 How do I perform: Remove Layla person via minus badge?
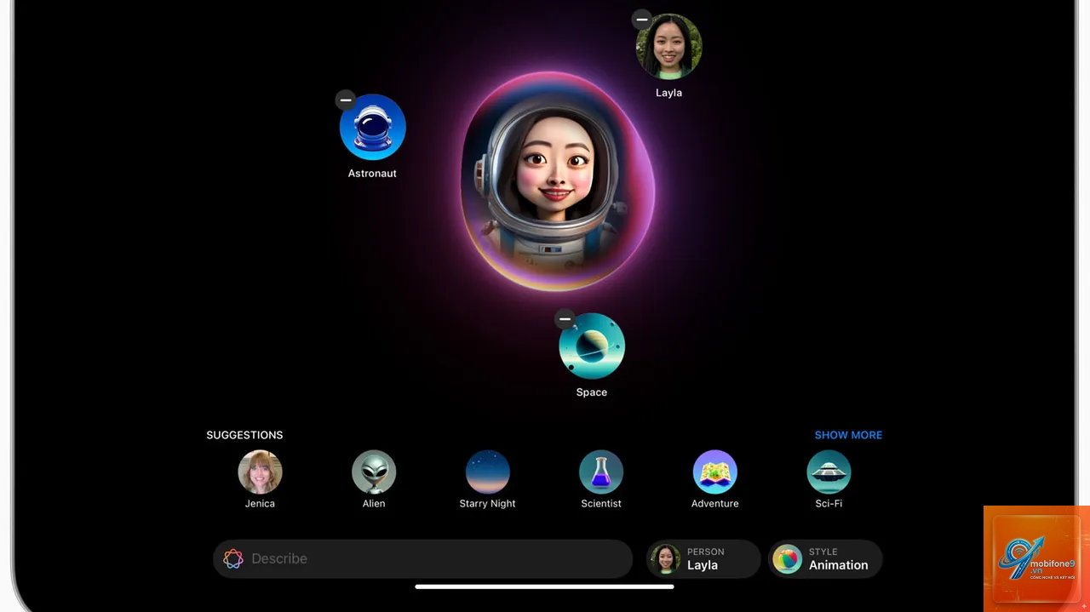tap(642, 20)
